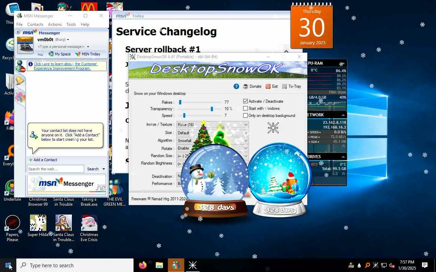Open the File menu in Messenger

tap(19, 24)
